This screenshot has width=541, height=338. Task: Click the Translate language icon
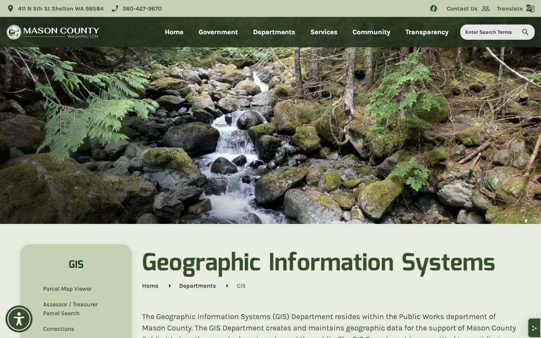pos(530,8)
